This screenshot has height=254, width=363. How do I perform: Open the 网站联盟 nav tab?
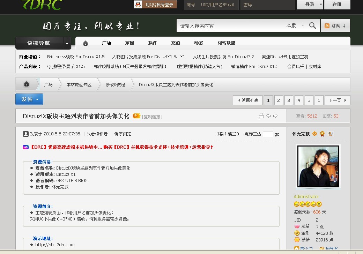click(226, 43)
